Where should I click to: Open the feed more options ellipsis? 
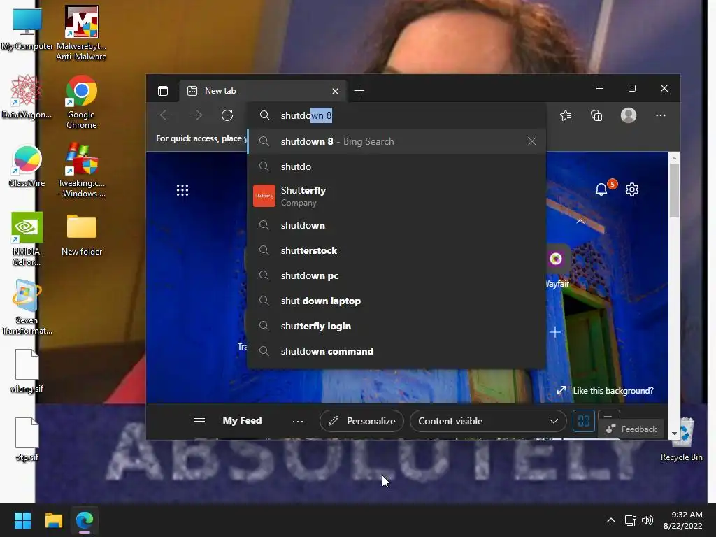point(298,422)
